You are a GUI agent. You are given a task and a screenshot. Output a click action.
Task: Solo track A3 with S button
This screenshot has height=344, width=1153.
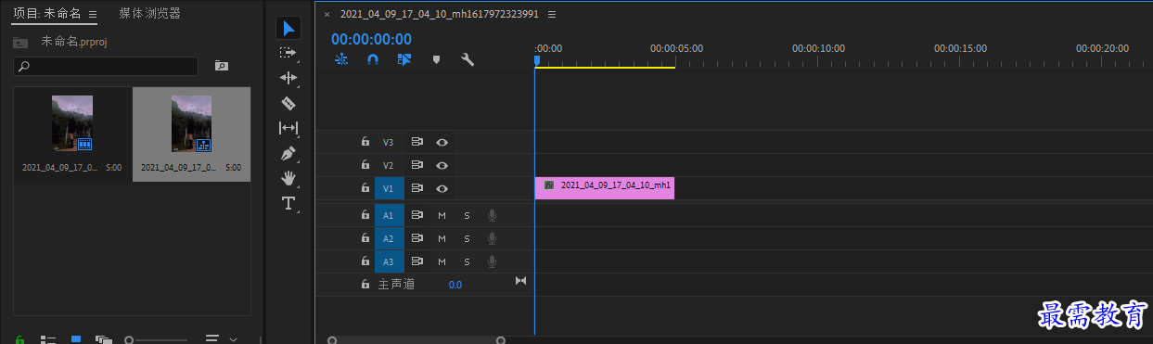coord(467,261)
